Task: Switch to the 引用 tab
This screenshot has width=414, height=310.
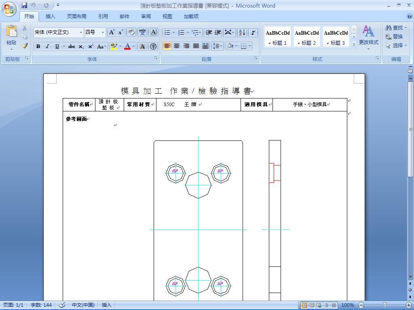Action: [x=103, y=16]
